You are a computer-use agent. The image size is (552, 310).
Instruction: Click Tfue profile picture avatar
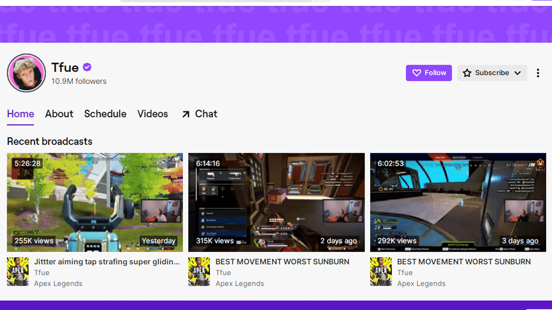point(25,72)
